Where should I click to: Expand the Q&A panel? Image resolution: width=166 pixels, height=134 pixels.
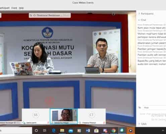pyautogui.click(x=143, y=124)
